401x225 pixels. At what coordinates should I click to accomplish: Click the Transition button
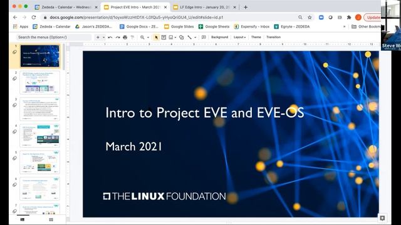click(273, 37)
